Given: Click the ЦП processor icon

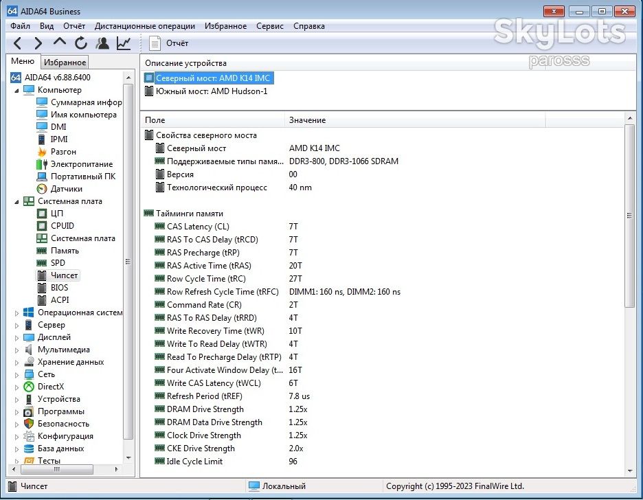Looking at the screenshot, I should [42, 214].
